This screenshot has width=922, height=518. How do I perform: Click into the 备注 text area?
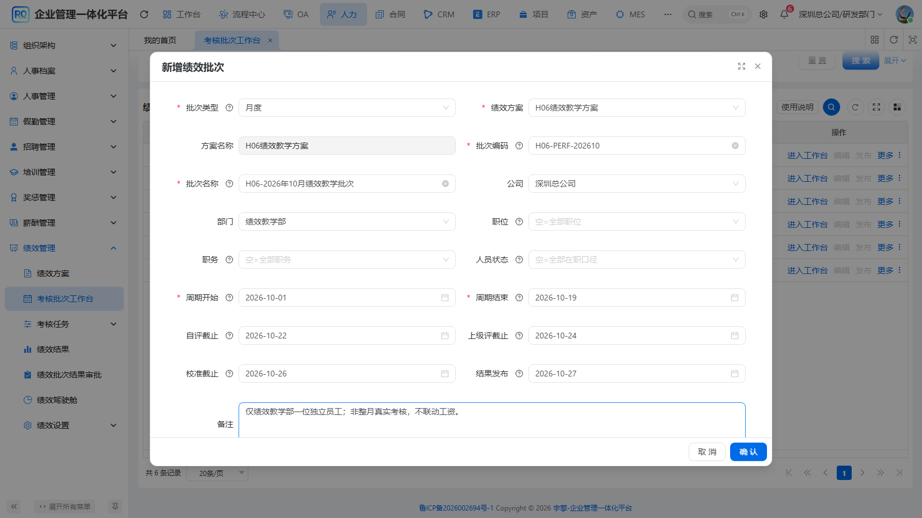[x=492, y=420]
